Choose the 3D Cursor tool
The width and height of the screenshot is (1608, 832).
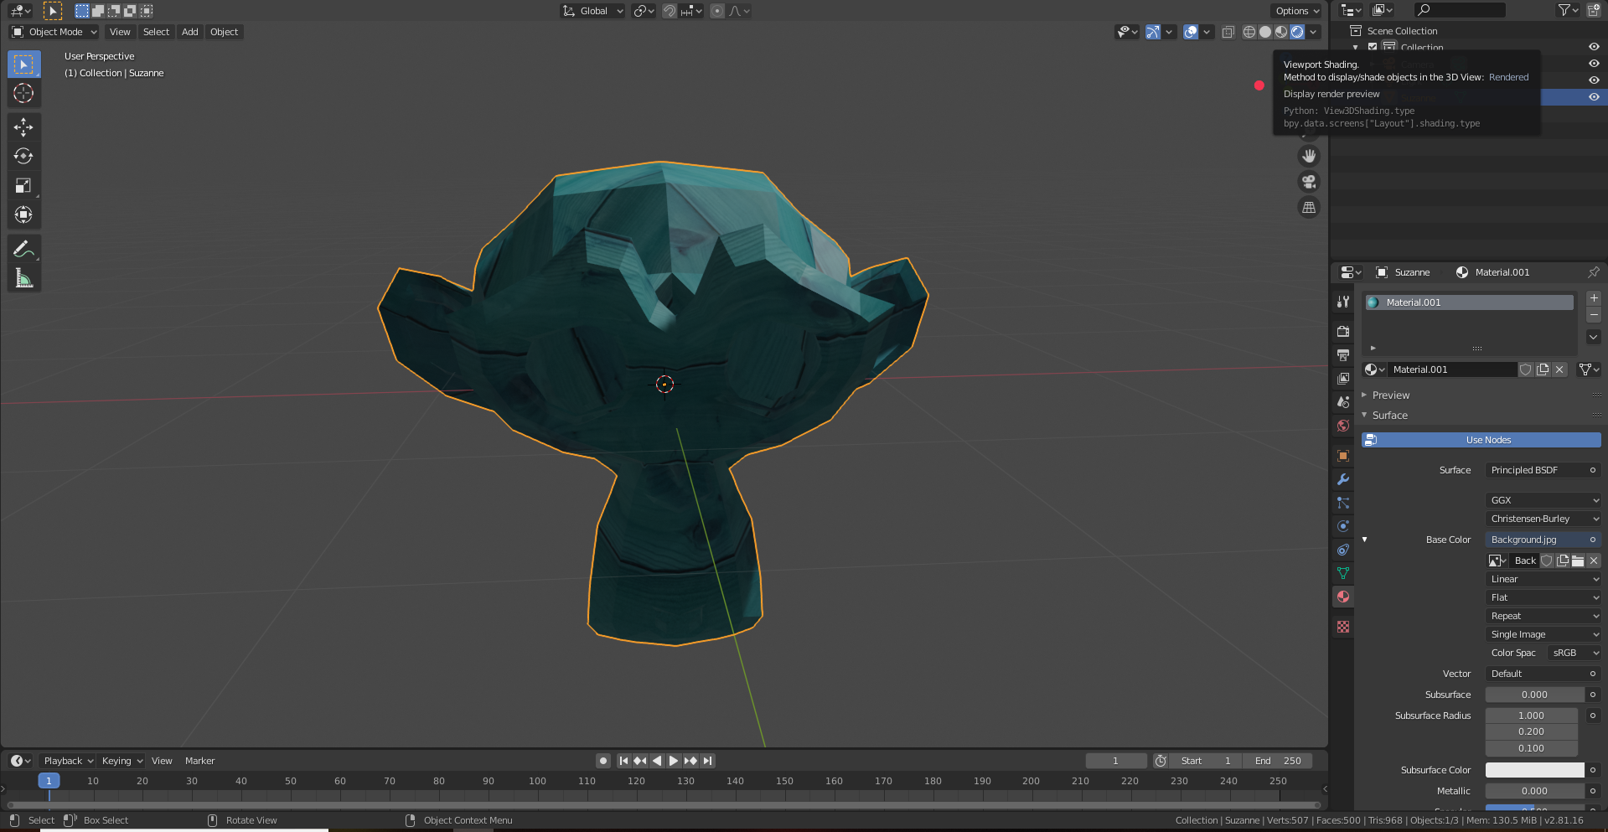coord(23,93)
